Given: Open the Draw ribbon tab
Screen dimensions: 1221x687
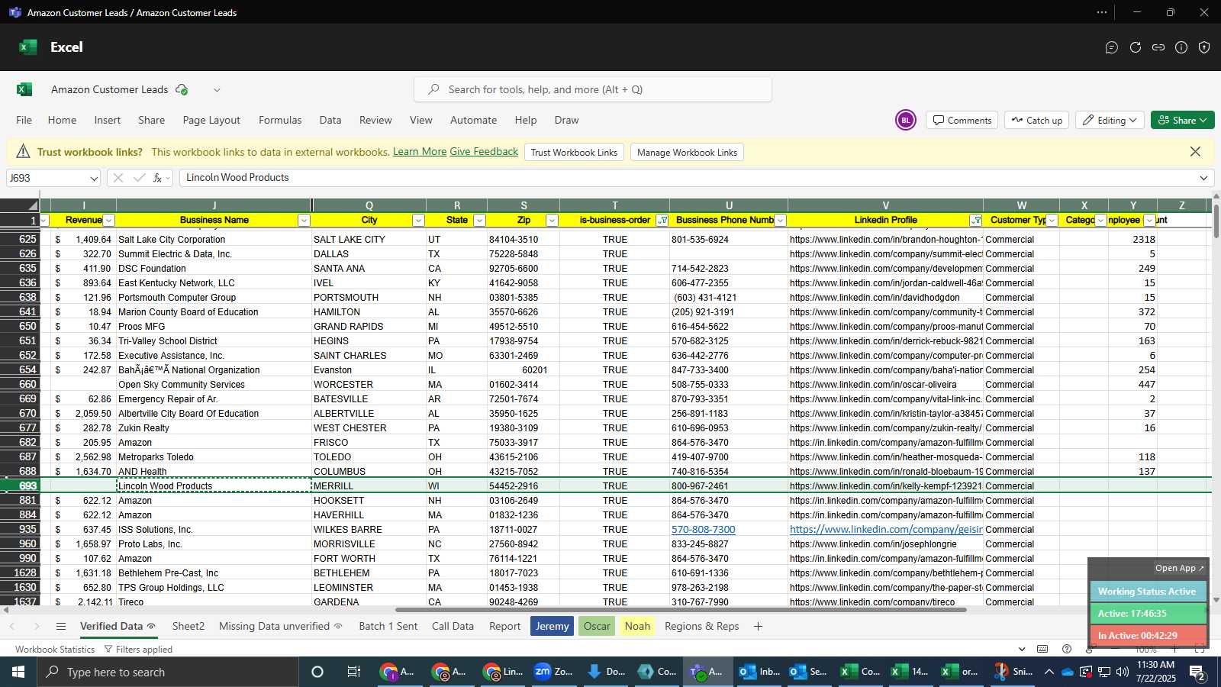Looking at the screenshot, I should tap(566, 120).
